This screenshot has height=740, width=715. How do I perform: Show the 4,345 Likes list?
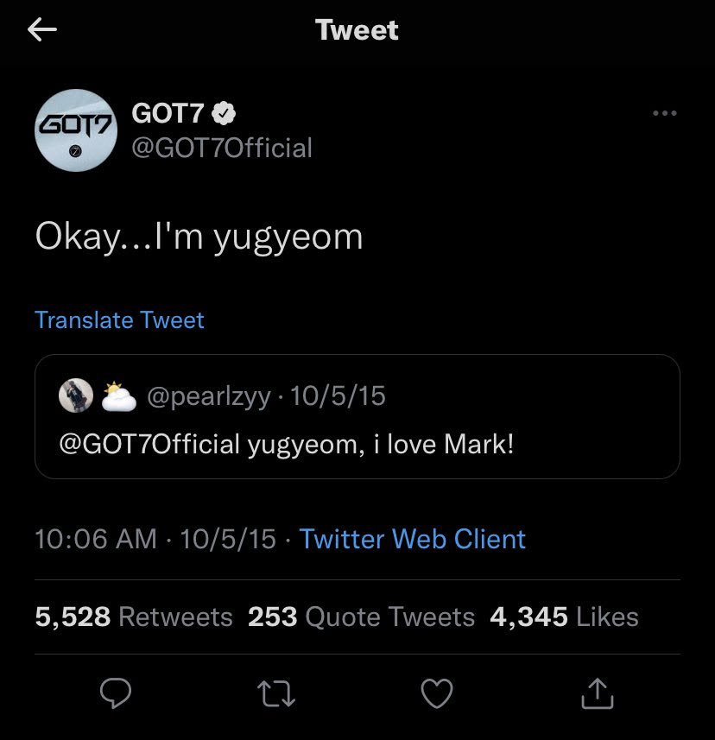pos(563,617)
